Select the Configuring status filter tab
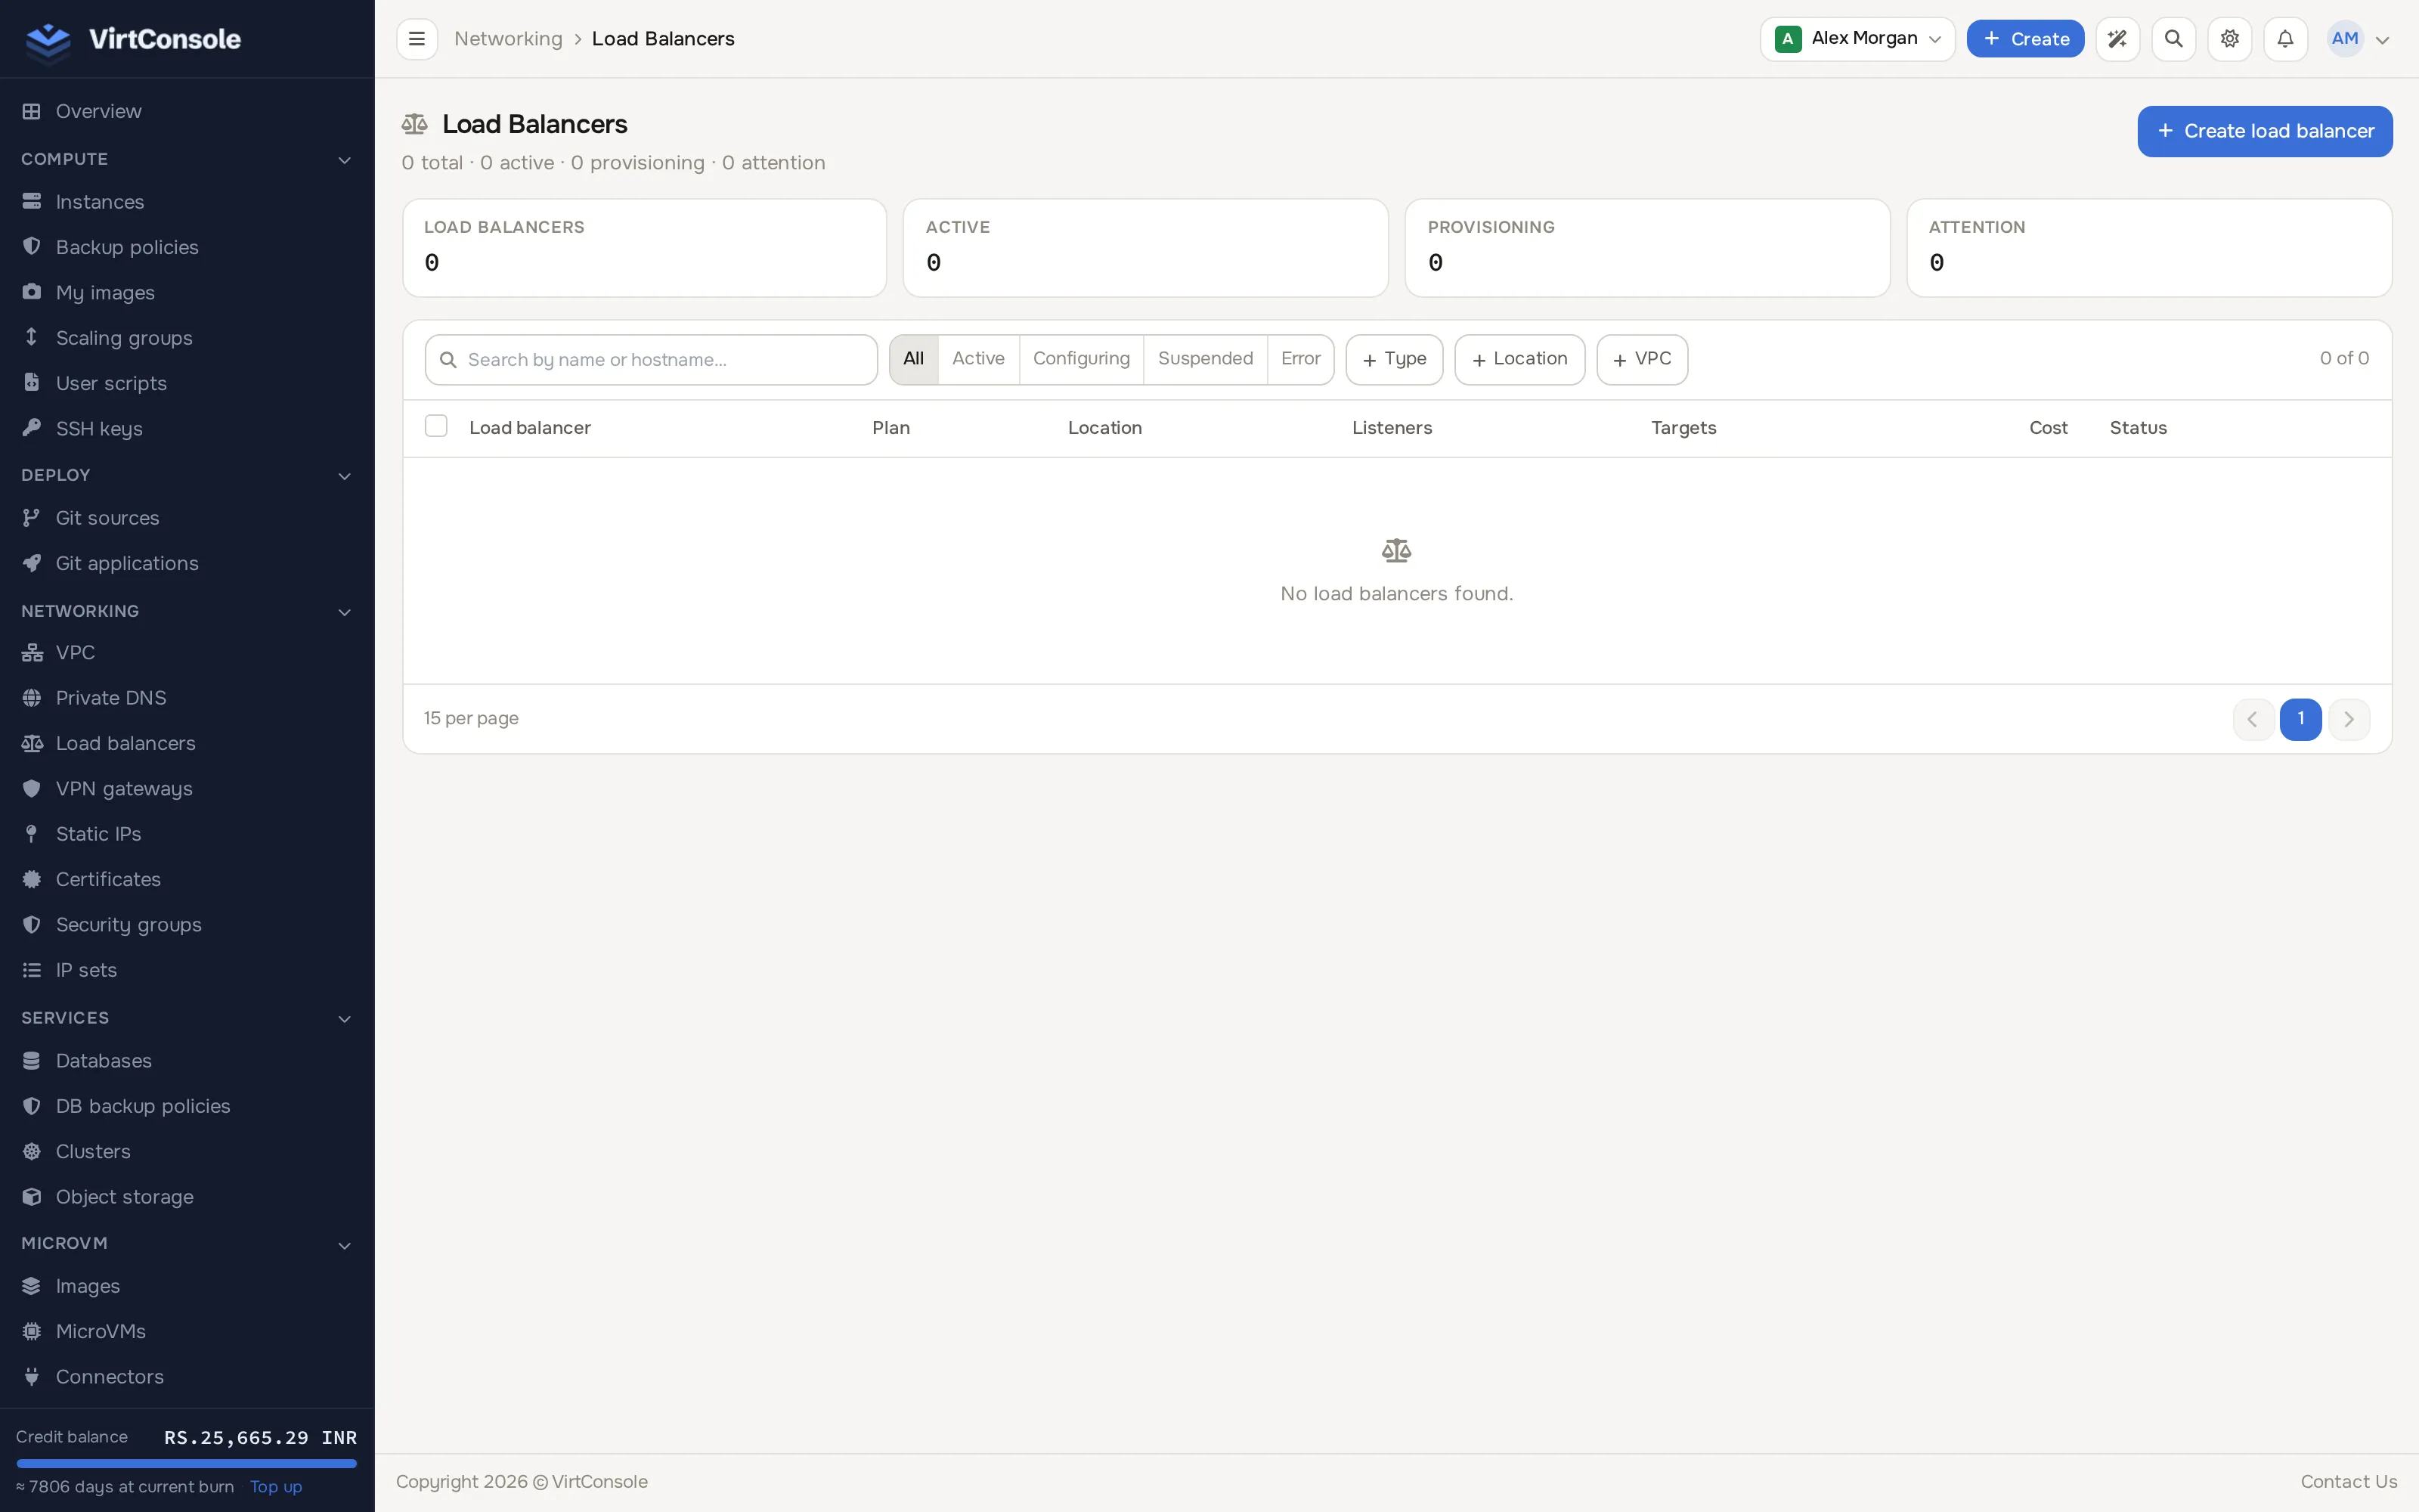The image size is (2419, 1512). pos(1082,359)
